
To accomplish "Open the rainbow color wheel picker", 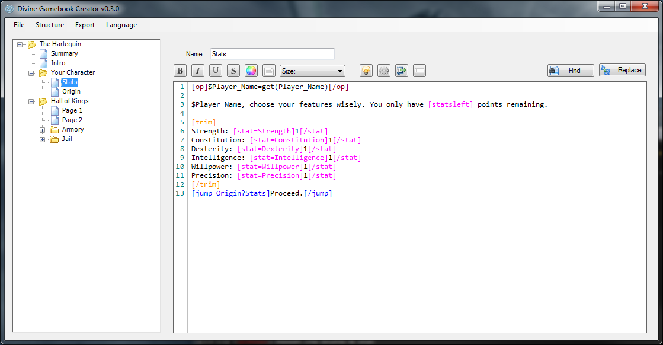I will (251, 71).
